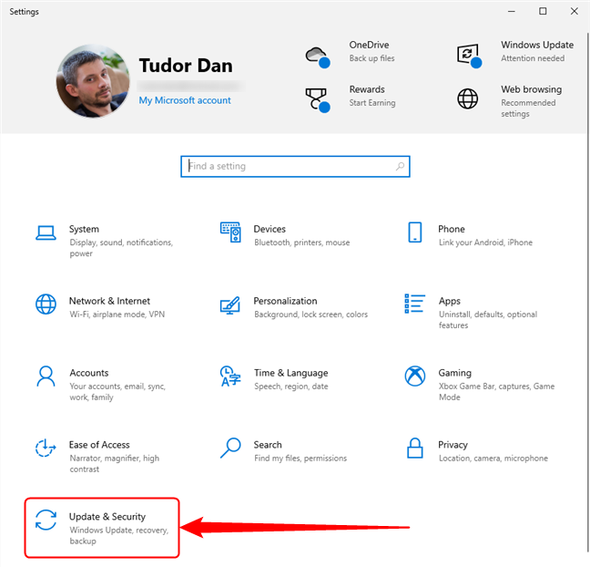Click 'Bluetooth, printers, mouse' description
This screenshot has width=590, height=567.
tap(302, 242)
